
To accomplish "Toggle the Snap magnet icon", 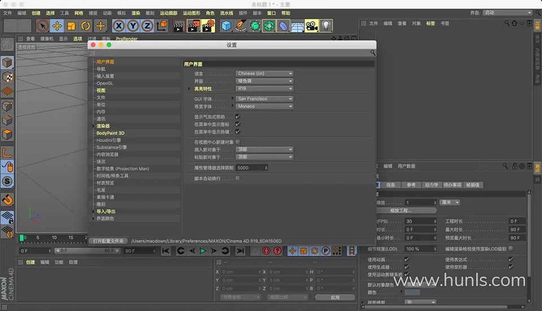I will 7,200.
